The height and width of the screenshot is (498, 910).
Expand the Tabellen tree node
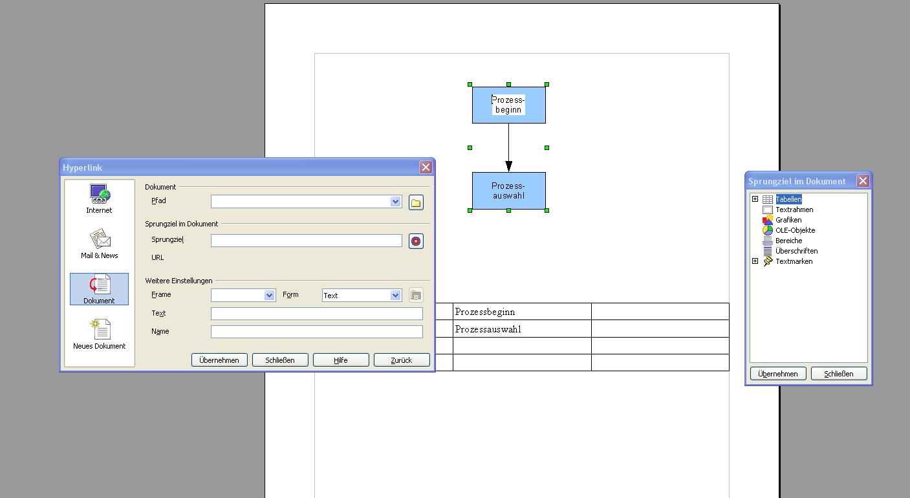tap(755, 199)
